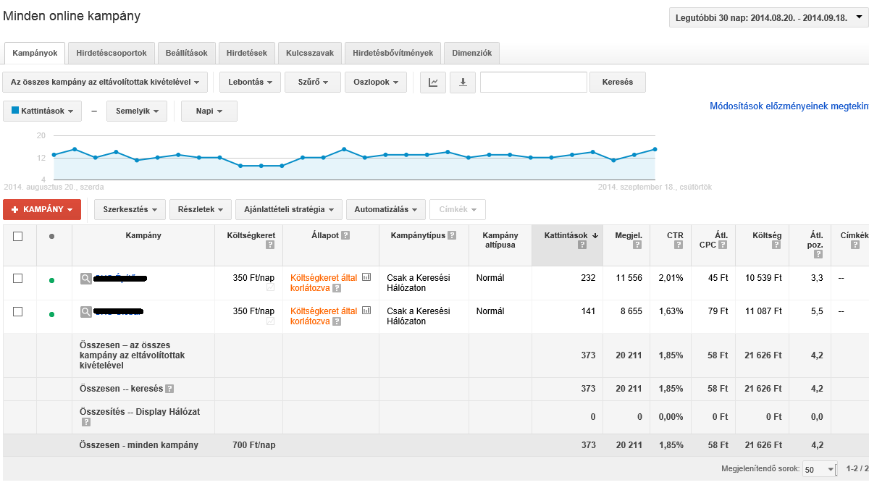This screenshot has height=485, width=869.
Task: Open the Semelyik comparison metric dropdown
Action: [x=137, y=111]
